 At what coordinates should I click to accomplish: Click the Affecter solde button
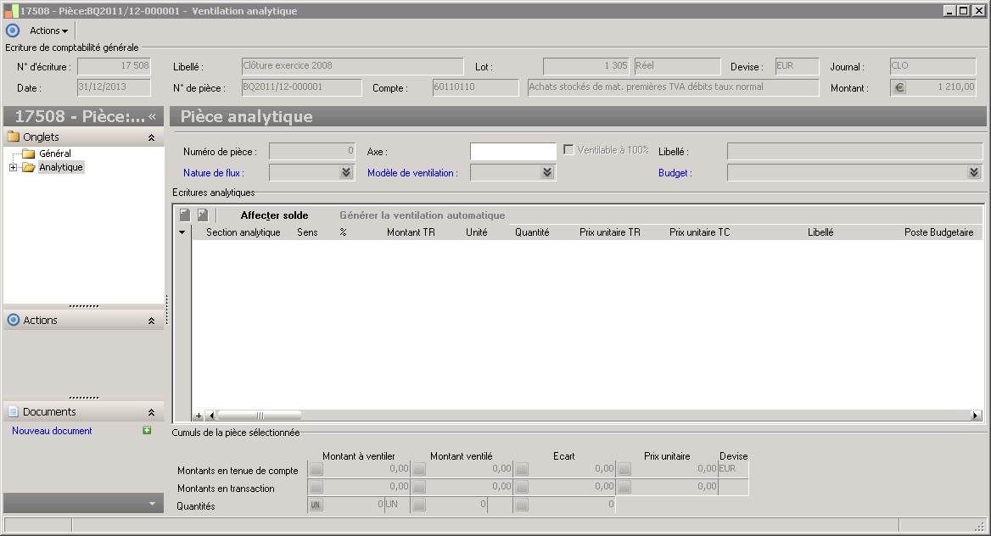pos(274,215)
